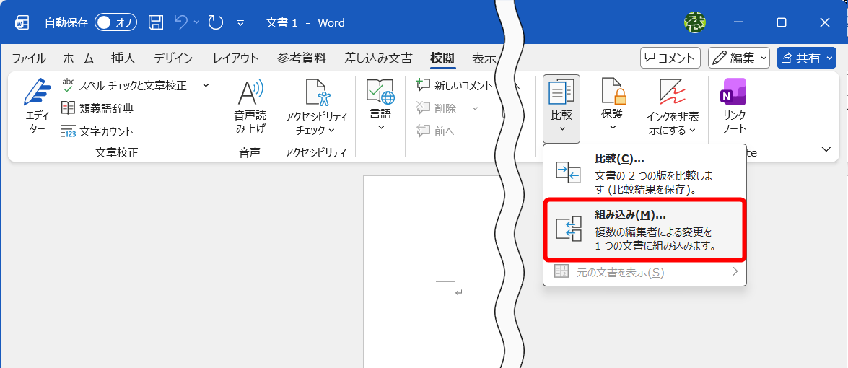This screenshot has height=368, width=848.
Task: Click 新しいコメント button
Action: [454, 85]
